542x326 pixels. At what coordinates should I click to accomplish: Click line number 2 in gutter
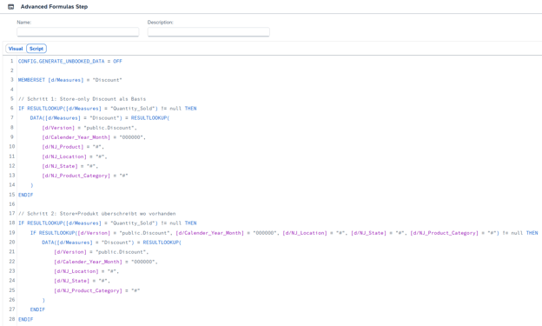(12, 70)
